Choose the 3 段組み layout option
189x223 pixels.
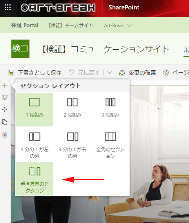tap(110, 110)
